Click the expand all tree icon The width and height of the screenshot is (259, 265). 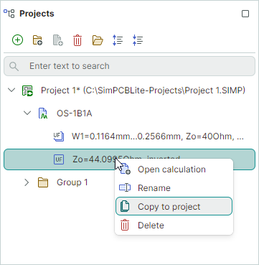[118, 40]
